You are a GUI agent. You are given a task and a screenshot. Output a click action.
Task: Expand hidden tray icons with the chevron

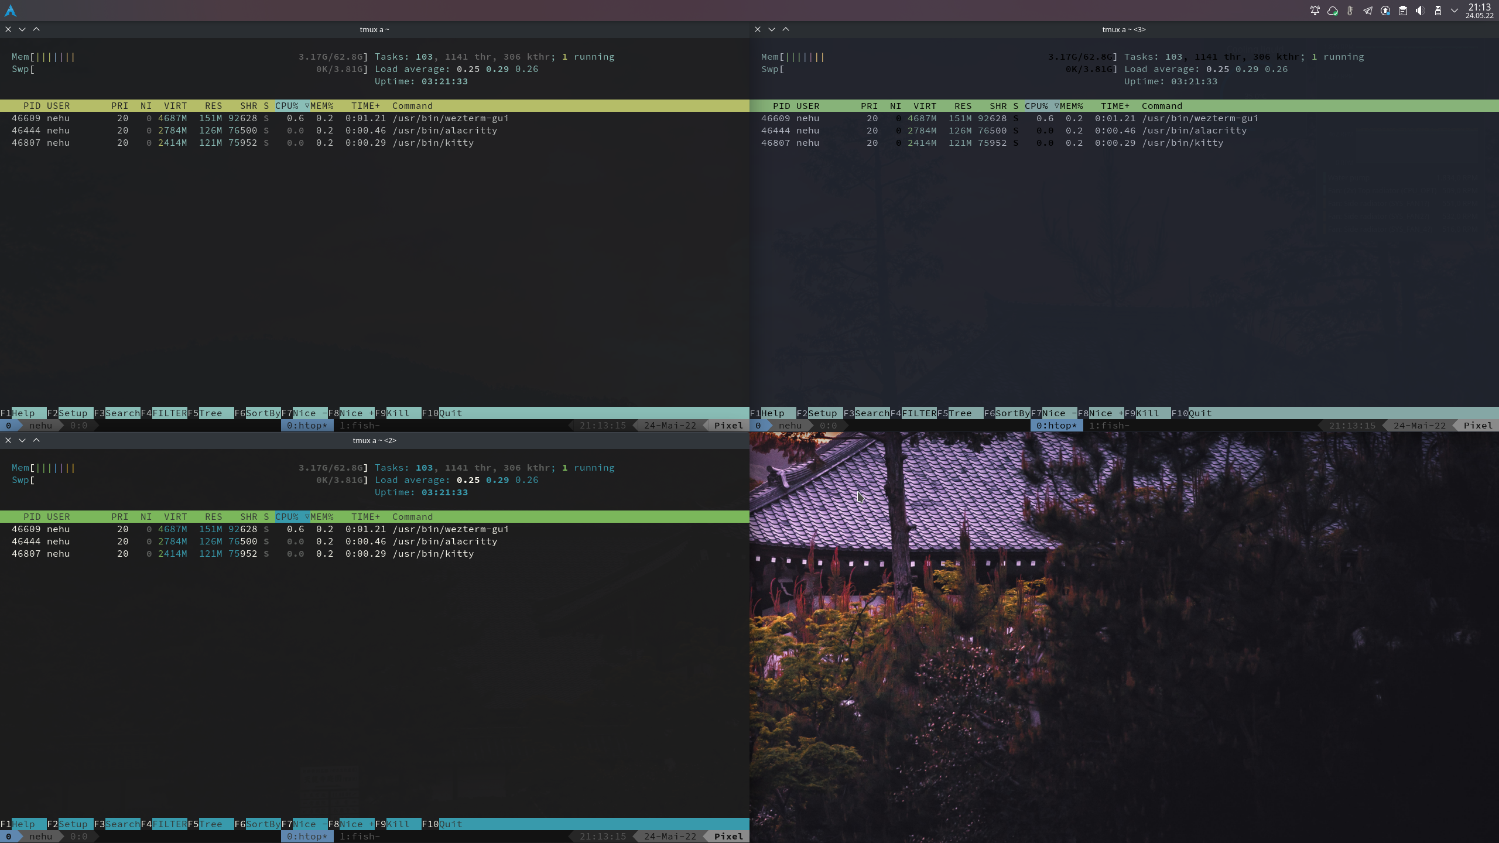tap(1457, 10)
